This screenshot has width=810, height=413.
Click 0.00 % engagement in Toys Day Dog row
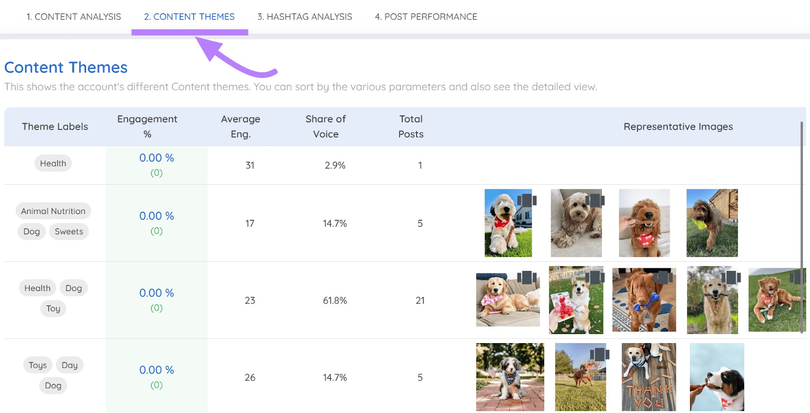coord(156,370)
